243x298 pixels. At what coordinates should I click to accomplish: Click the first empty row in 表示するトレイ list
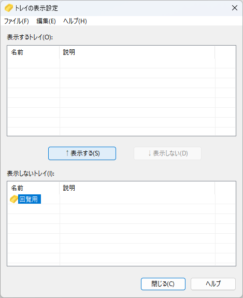[x=121, y=63]
